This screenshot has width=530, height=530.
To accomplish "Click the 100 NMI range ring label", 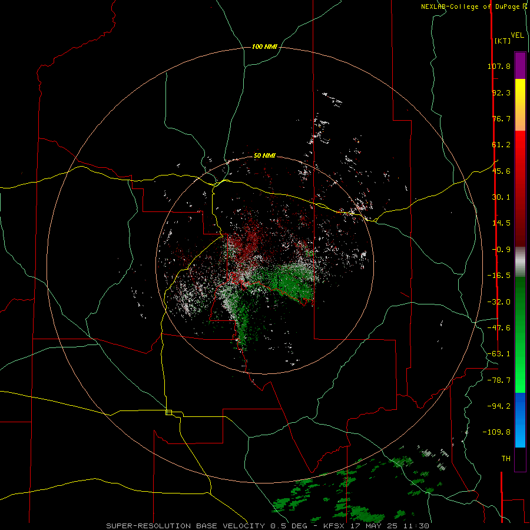I will 264,47.
